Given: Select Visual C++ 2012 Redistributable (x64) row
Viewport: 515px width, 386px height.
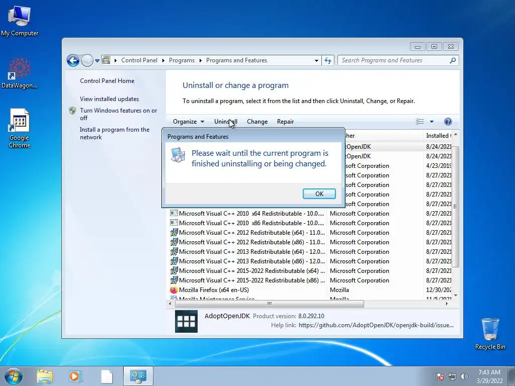Looking at the screenshot, I should click(310, 232).
